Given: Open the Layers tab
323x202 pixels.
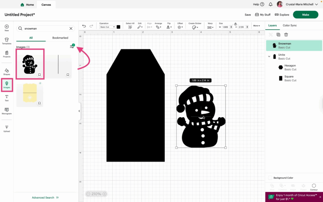Looking at the screenshot, I should pos(272,25).
